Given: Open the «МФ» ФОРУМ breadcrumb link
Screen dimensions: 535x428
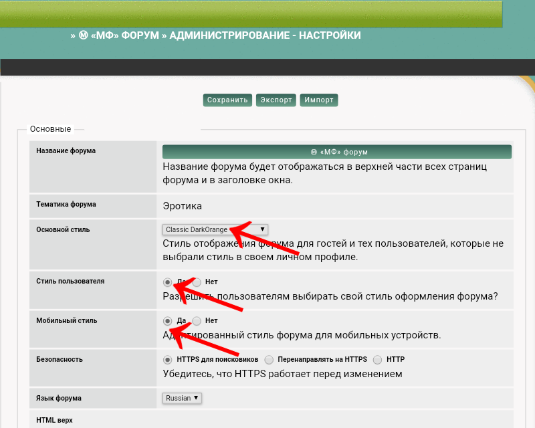Looking at the screenshot, I should [119, 35].
